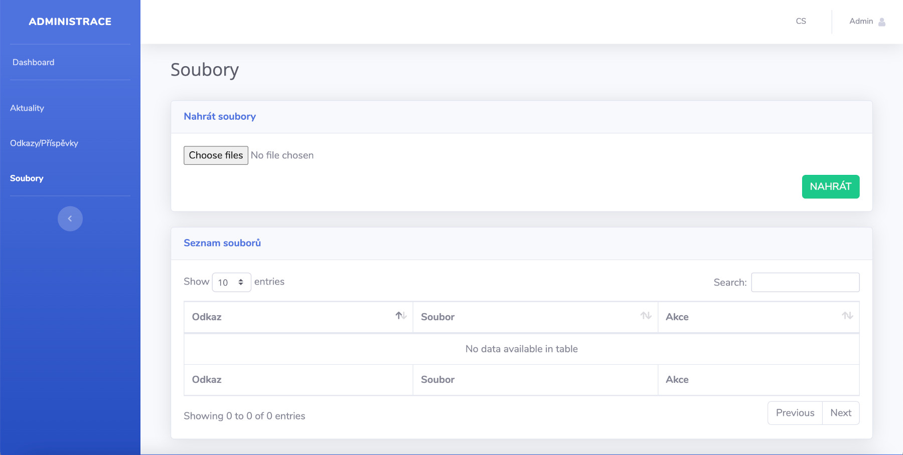
Task: Click the Odkaz column header
Action: [x=207, y=317]
